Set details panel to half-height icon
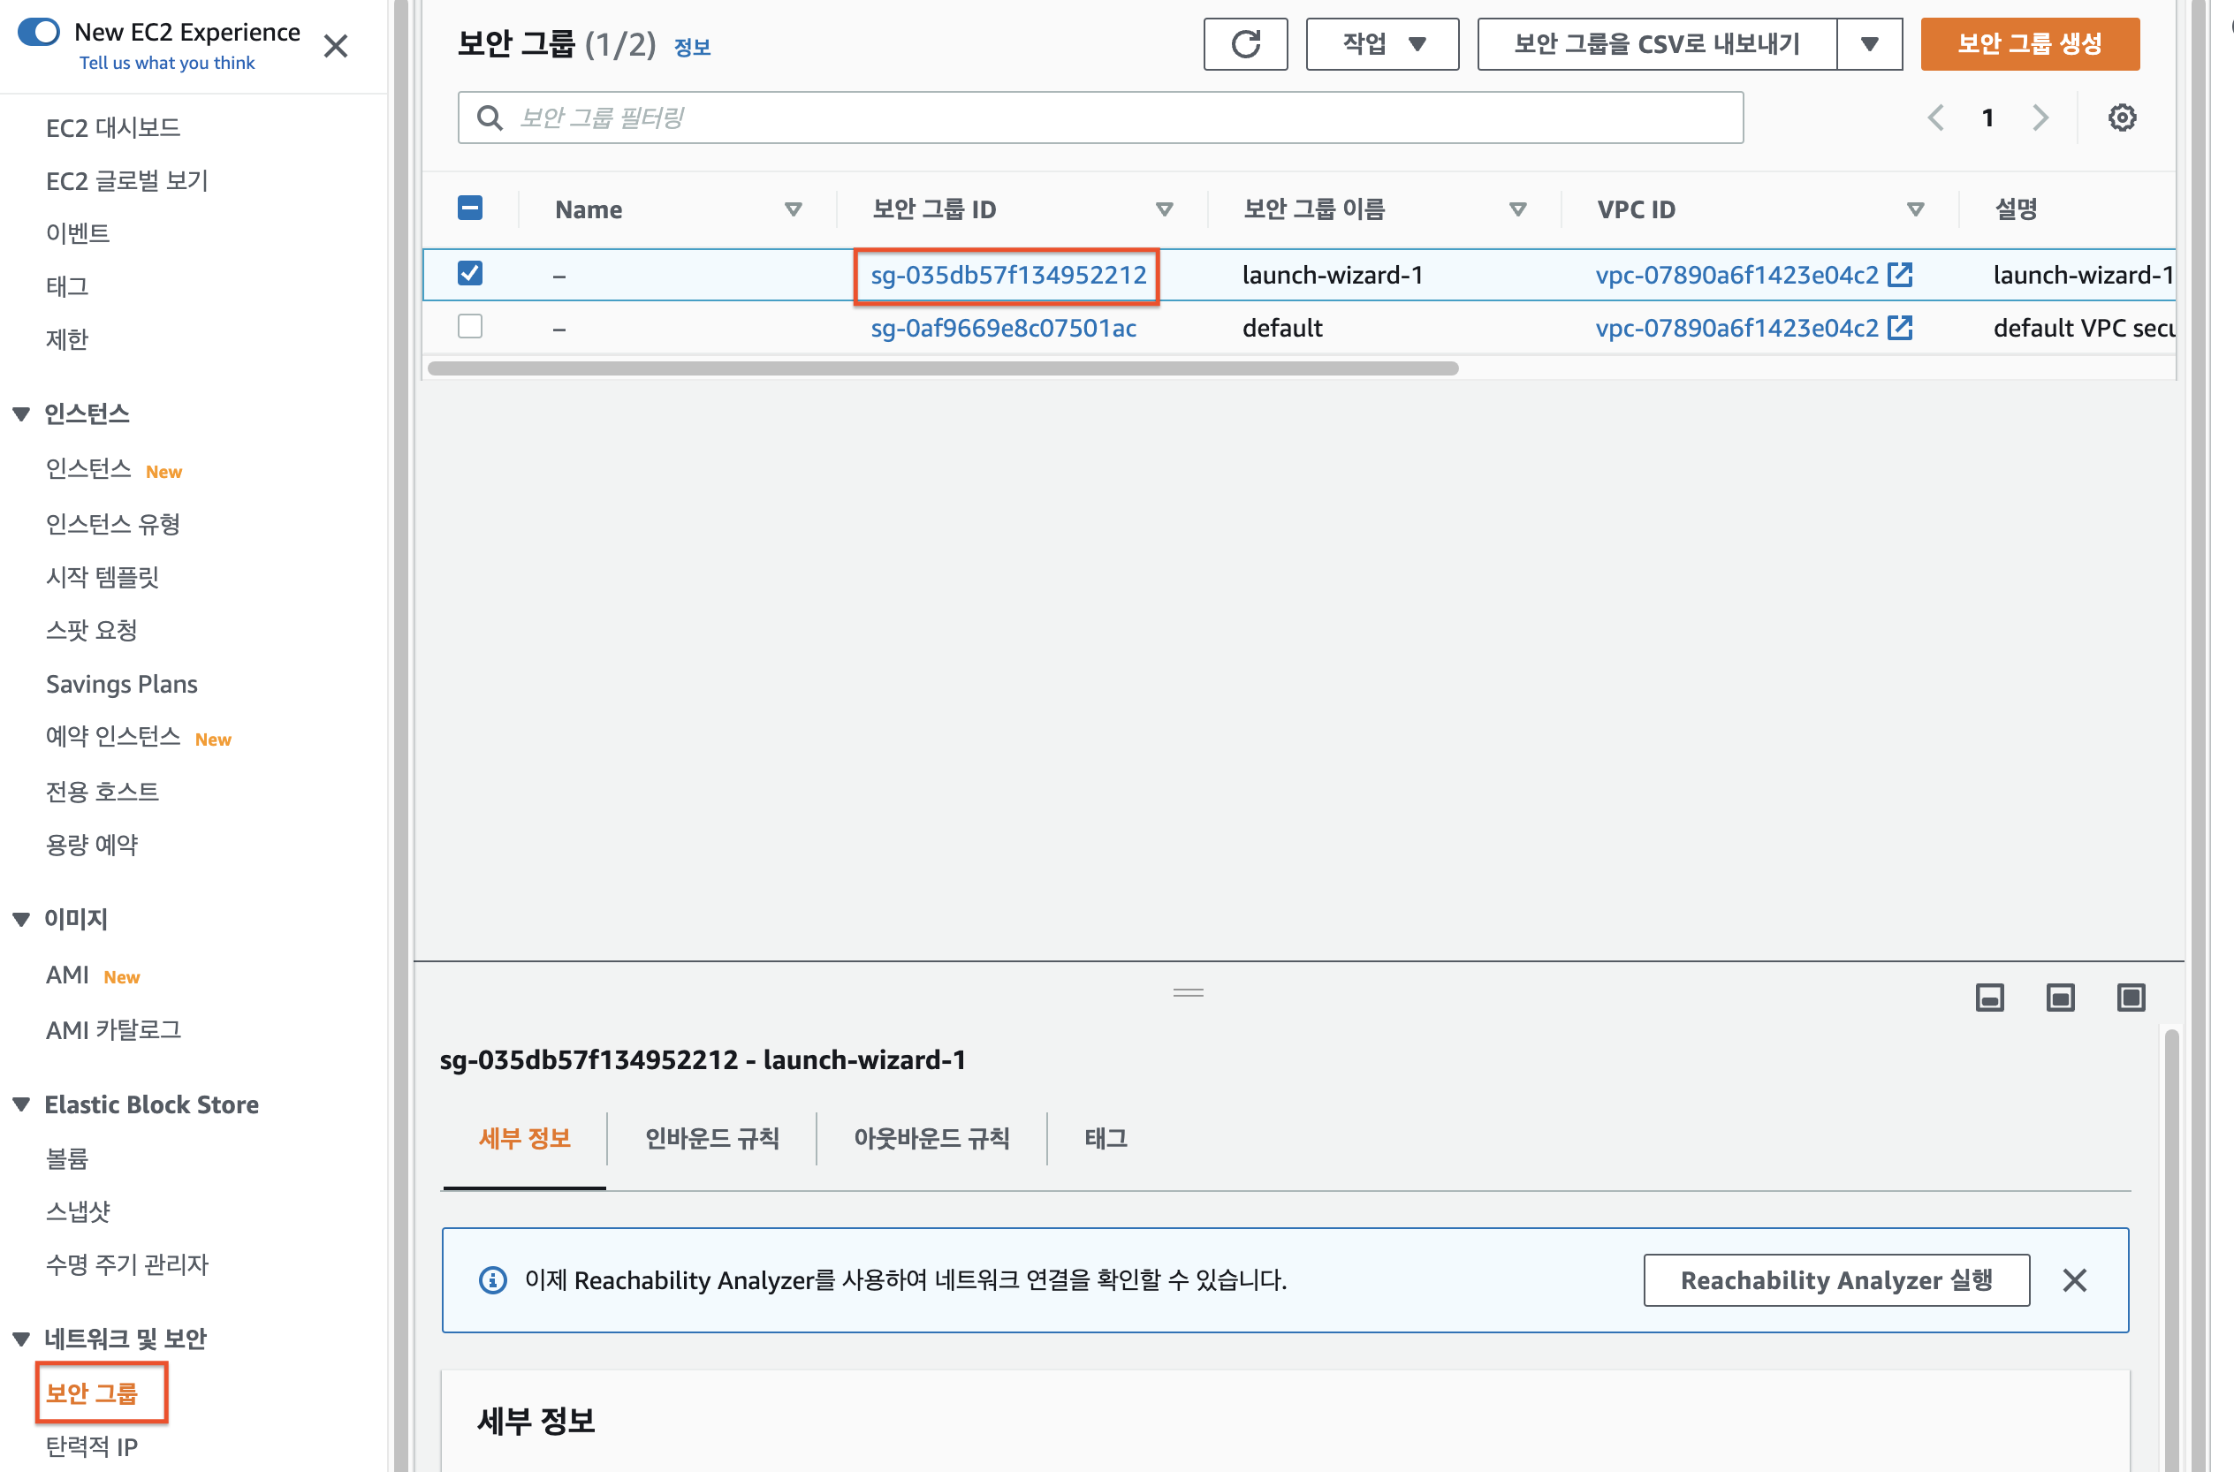The image size is (2234, 1472). click(2059, 997)
